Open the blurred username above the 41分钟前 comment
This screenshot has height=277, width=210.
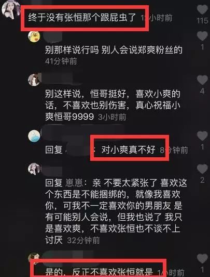click(53, 37)
